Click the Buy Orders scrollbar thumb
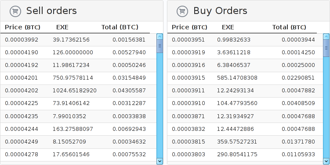The width and height of the screenshot is (330, 165). [x=326, y=48]
